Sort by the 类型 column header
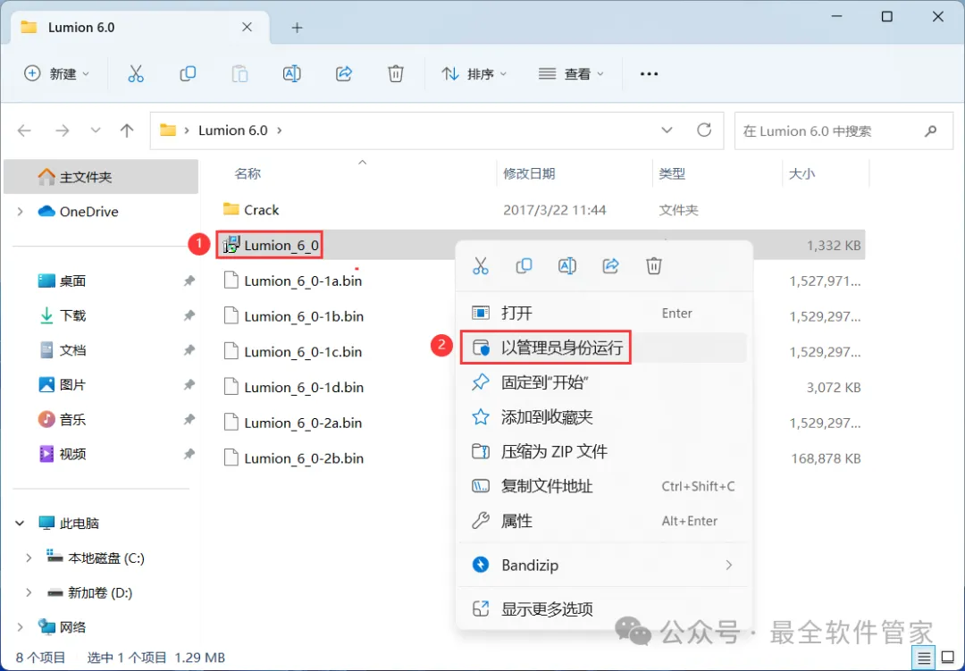 coord(672,173)
